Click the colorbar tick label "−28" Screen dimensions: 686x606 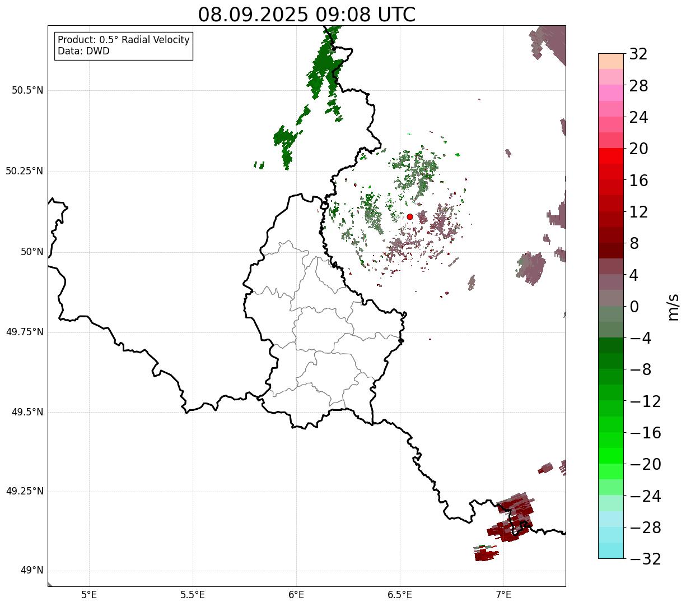(645, 528)
